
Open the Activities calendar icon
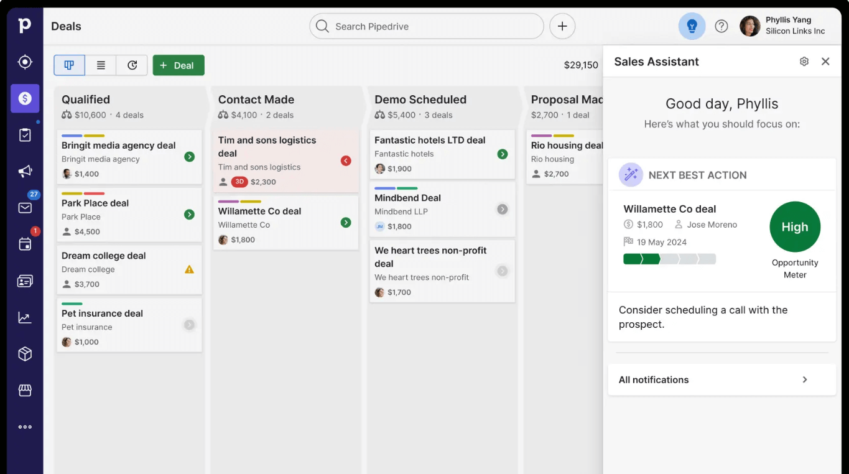[x=25, y=244]
